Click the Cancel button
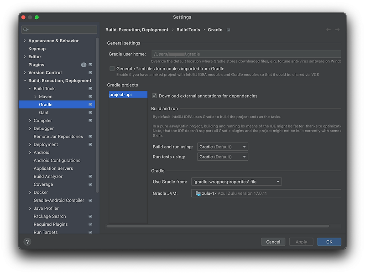This screenshot has width=365, height=274. click(273, 242)
